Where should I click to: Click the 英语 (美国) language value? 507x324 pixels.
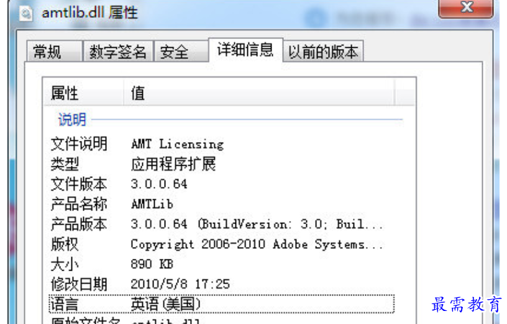[165, 304]
